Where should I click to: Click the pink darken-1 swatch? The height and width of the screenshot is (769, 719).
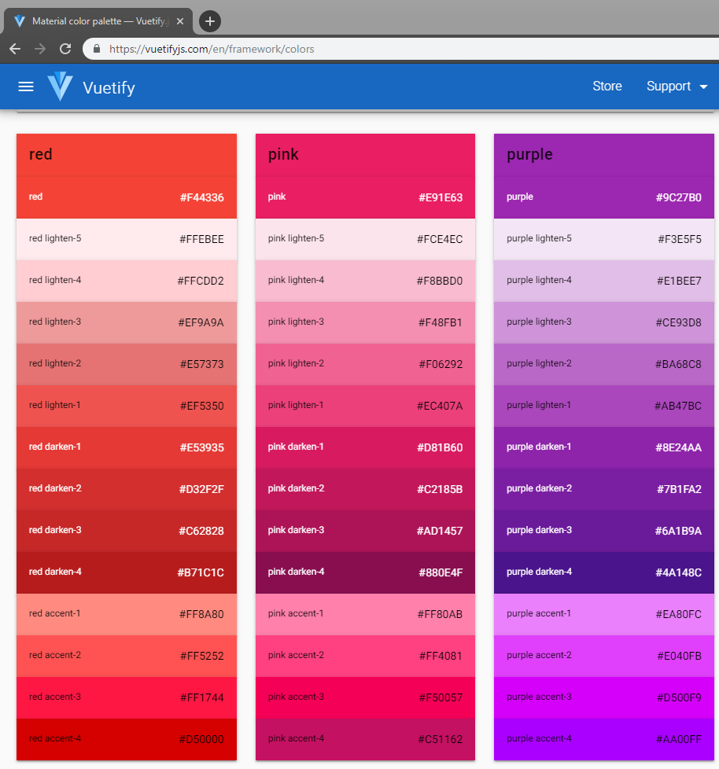click(365, 447)
